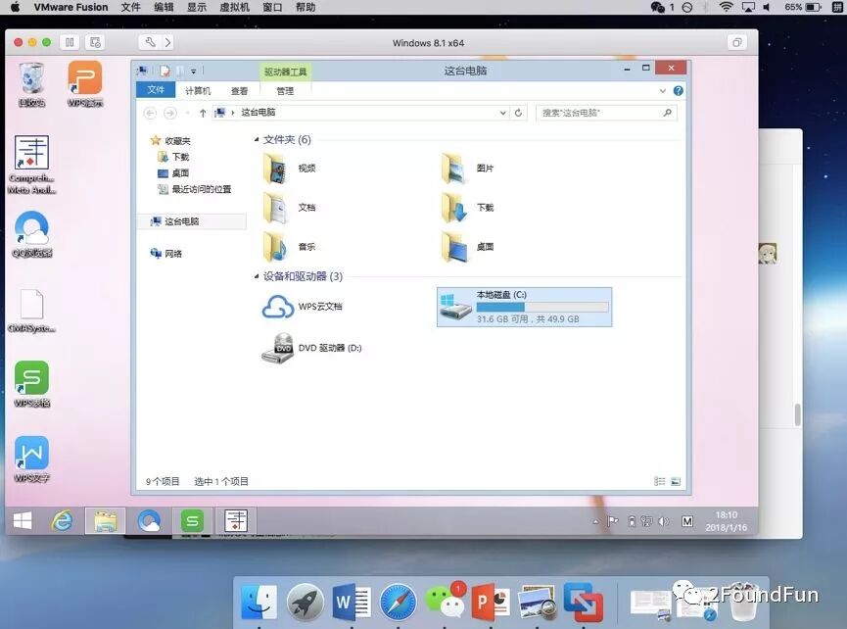The width and height of the screenshot is (847, 629).
Task: Open WPS Spreadsheets desktop shortcut
Action: tap(31, 384)
